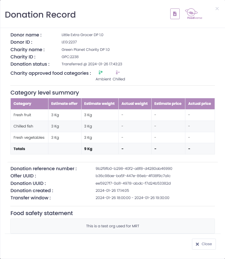Viewport: 225px width, 259px height.
Task: Click the Ambient food category icon
Action: pos(101,73)
